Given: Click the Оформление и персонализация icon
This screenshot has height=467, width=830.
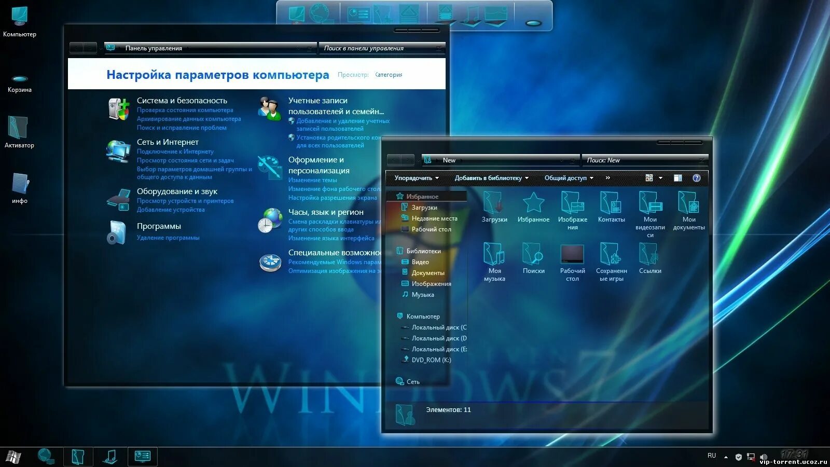Looking at the screenshot, I should (x=270, y=167).
